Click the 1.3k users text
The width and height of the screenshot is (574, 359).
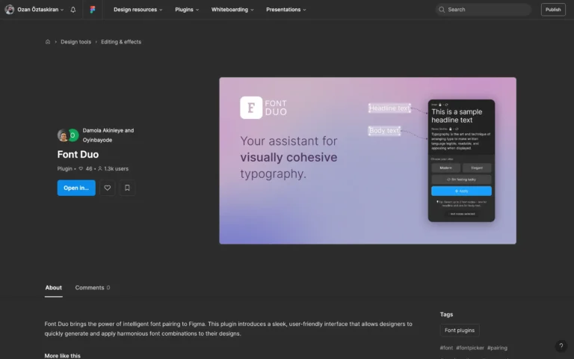click(x=116, y=169)
